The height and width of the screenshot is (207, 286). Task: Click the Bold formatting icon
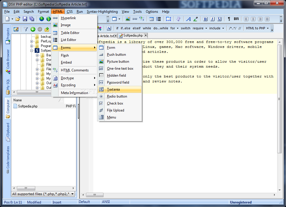[205, 19]
